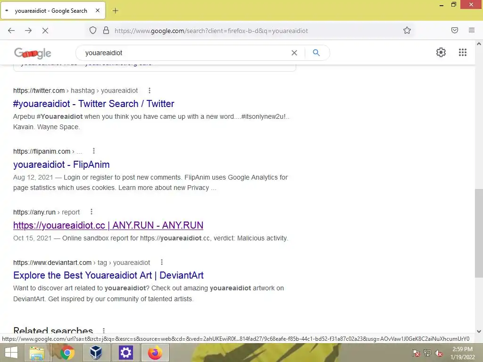Click scrollbar up arrow

[479, 44]
